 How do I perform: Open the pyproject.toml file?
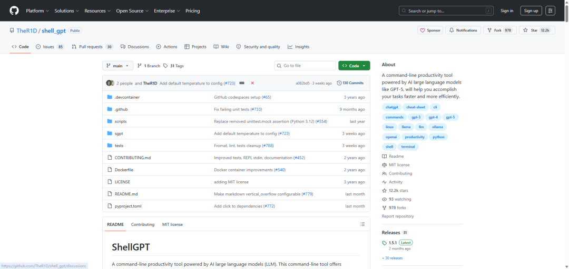tap(127, 206)
